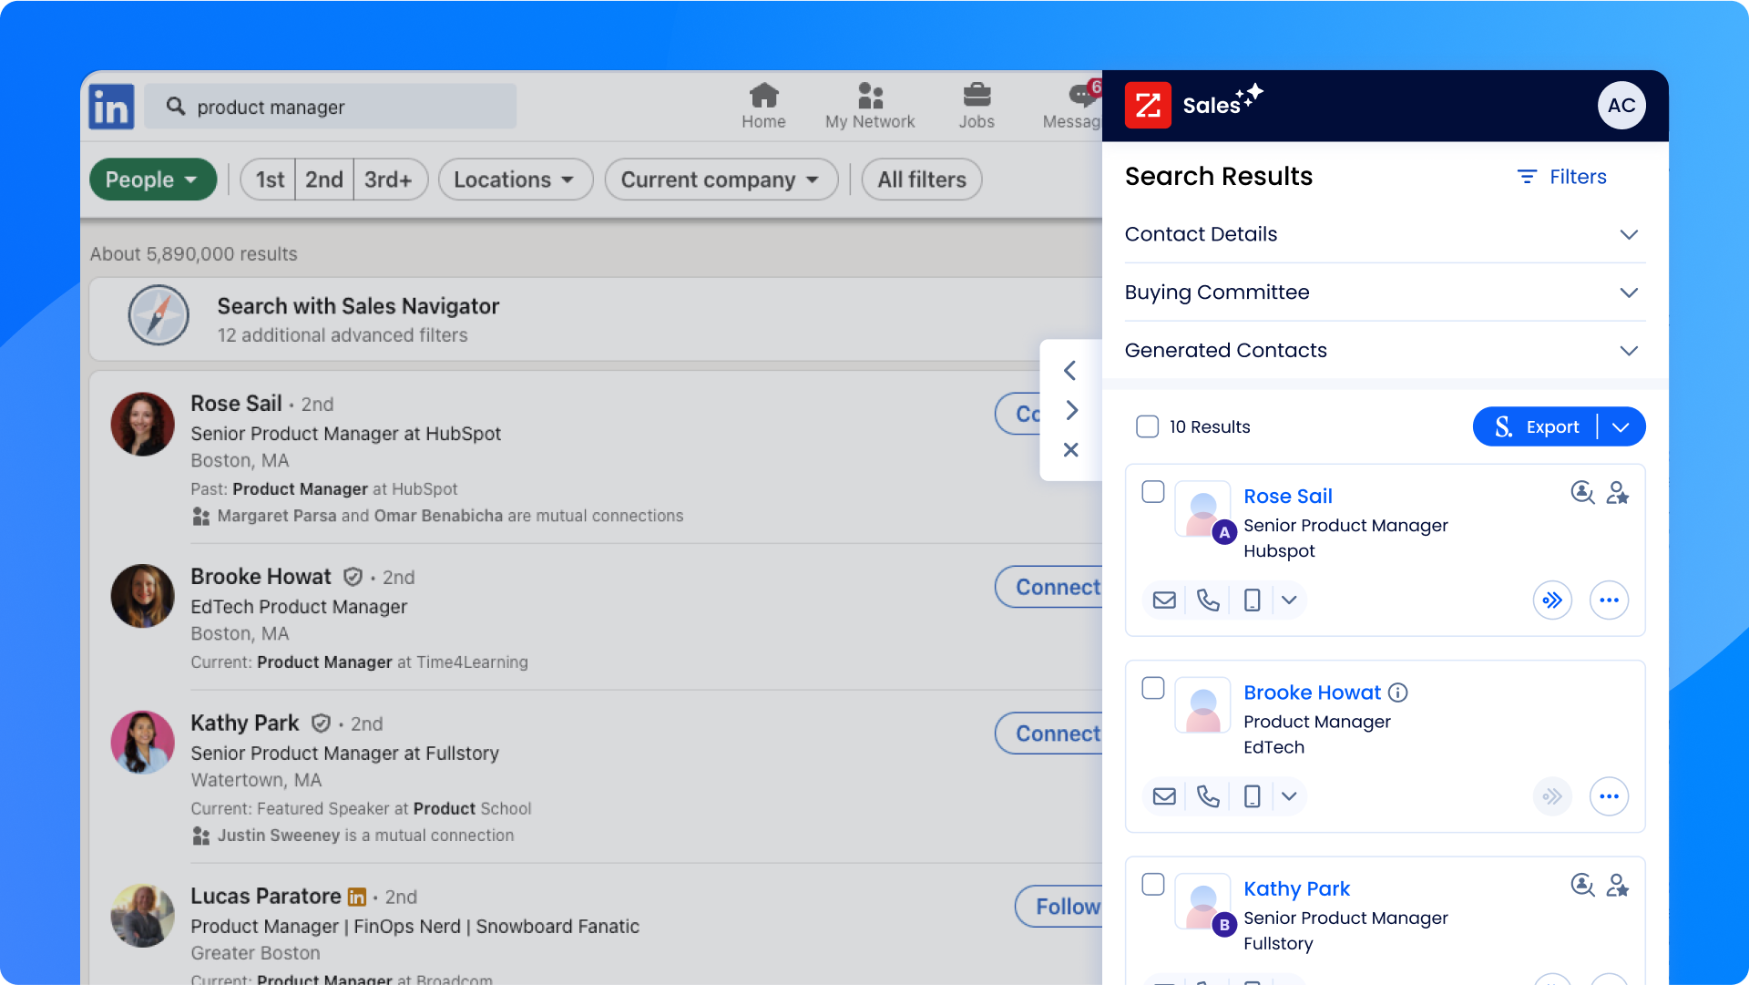Connect with Kathy Park on LinkedIn
Image resolution: width=1749 pixels, height=985 pixels.
(x=1049, y=734)
